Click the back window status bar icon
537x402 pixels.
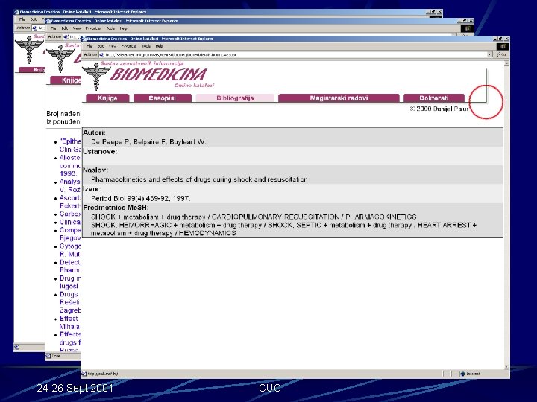click(x=16, y=348)
